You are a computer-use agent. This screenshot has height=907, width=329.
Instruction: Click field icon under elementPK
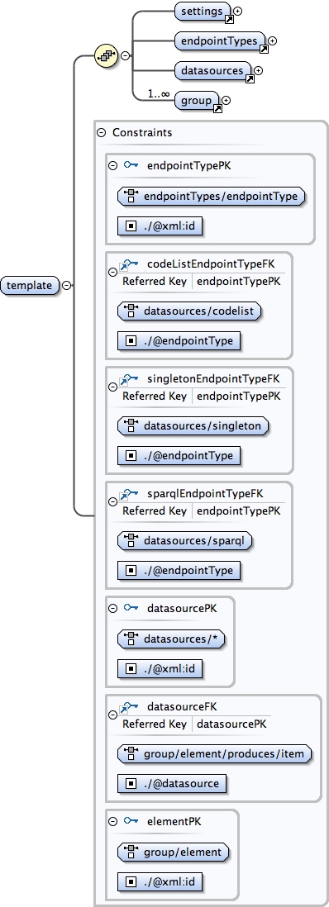(x=131, y=882)
